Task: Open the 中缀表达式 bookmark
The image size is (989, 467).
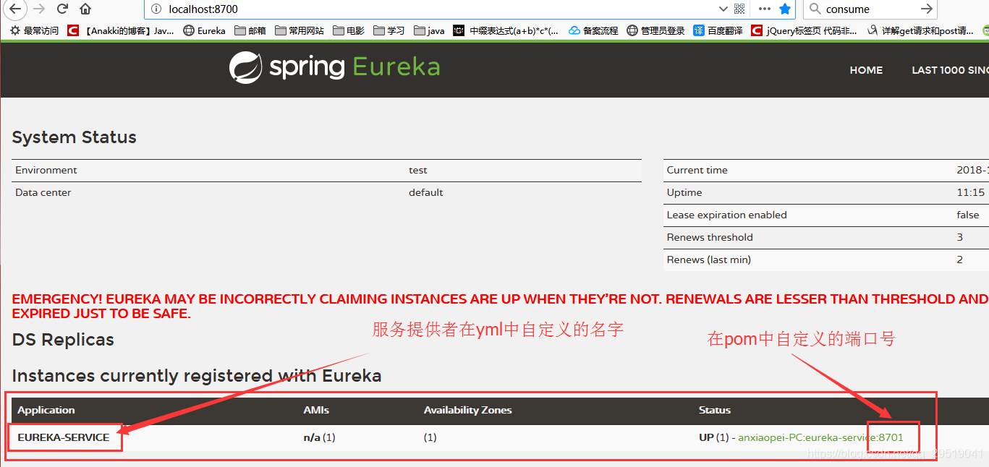Action: coord(506,30)
